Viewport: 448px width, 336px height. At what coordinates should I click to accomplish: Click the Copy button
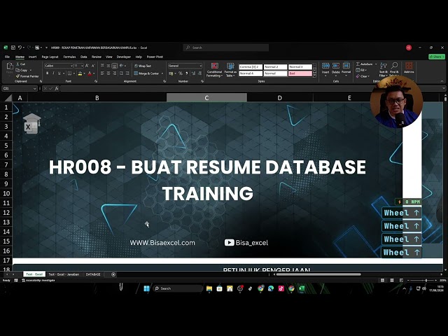point(22,70)
